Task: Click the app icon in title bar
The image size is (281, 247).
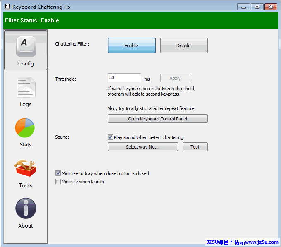Action: 7,7
